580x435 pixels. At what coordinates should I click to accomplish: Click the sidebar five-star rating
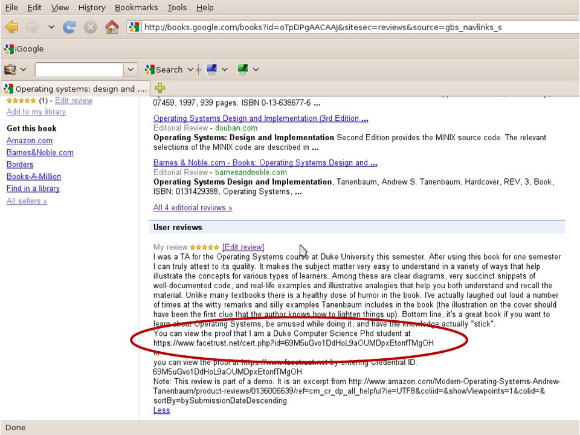[x=21, y=101]
